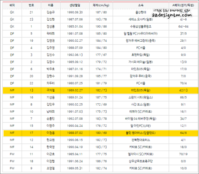Click club cell 바이엘 04 레버쿠젠(독일)
The image size is (199, 174).
[141, 119]
